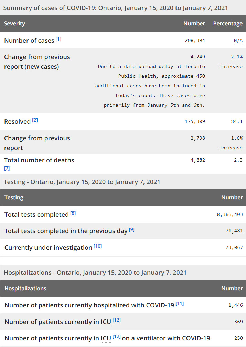This screenshot has width=246, height=347.
Task: Click the ICU abbreviation in the ventilator row
Action: tap(106, 338)
